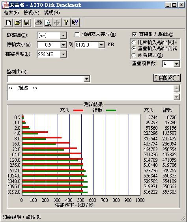Click the four-arrow move icon
The height and width of the screenshot is (222, 187).
57,22
